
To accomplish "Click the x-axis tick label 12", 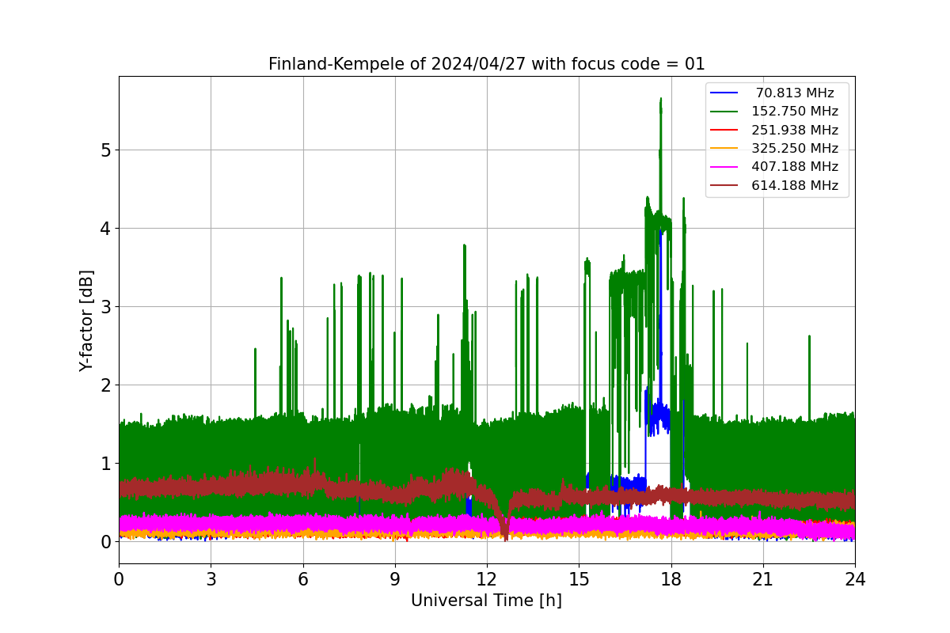I will click(487, 578).
